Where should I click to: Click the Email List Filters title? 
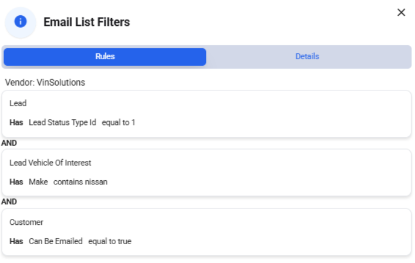(x=86, y=22)
